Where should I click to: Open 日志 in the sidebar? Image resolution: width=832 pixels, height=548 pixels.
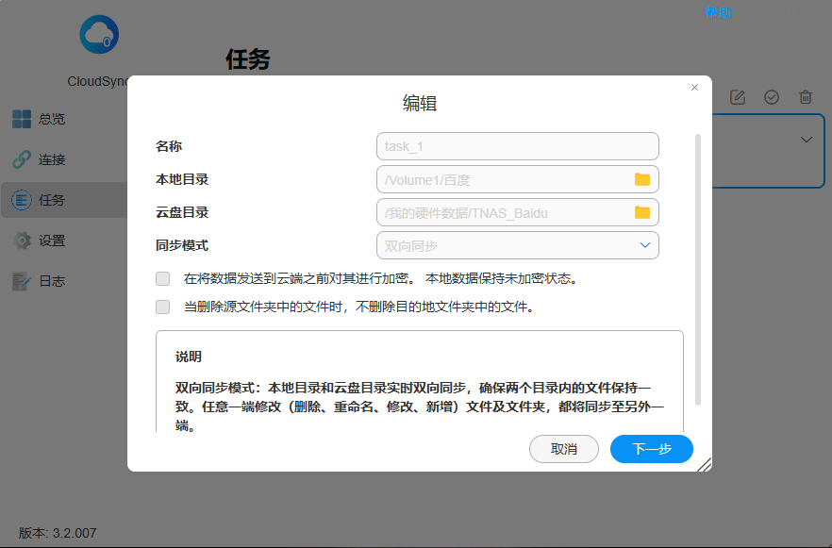51,281
